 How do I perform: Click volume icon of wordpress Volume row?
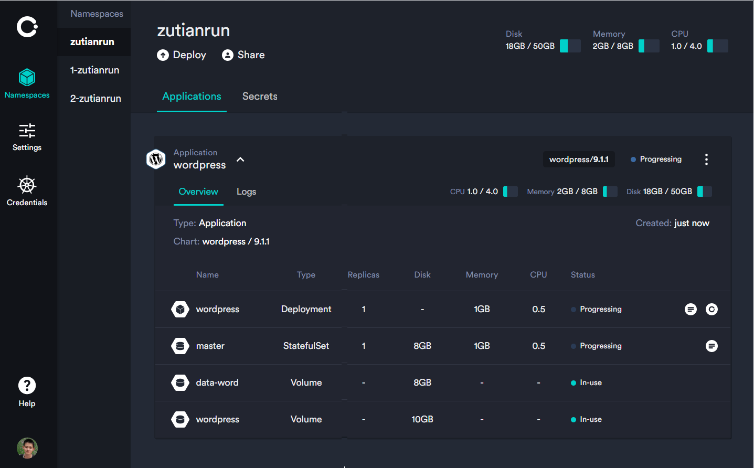[180, 420]
